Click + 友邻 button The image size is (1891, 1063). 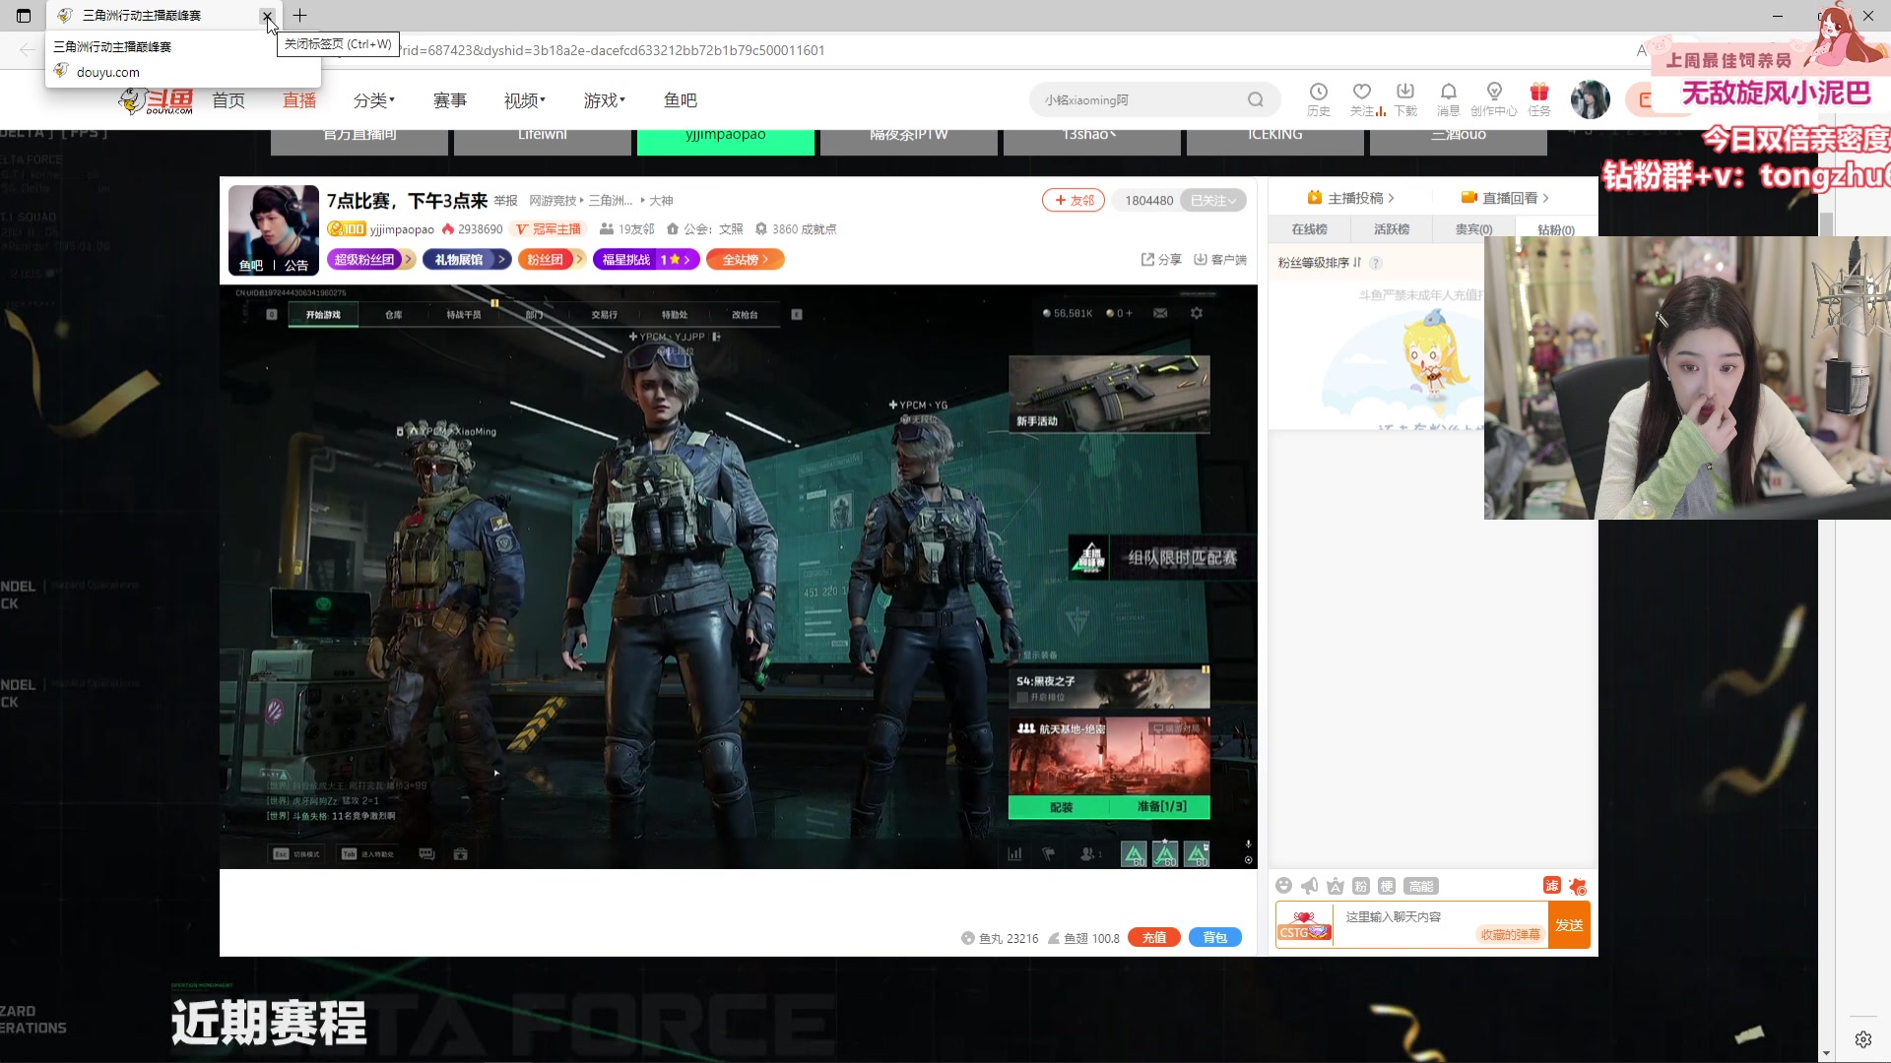pyautogui.click(x=1074, y=201)
